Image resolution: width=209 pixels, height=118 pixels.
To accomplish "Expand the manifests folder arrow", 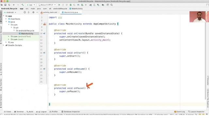I will click(6, 19).
